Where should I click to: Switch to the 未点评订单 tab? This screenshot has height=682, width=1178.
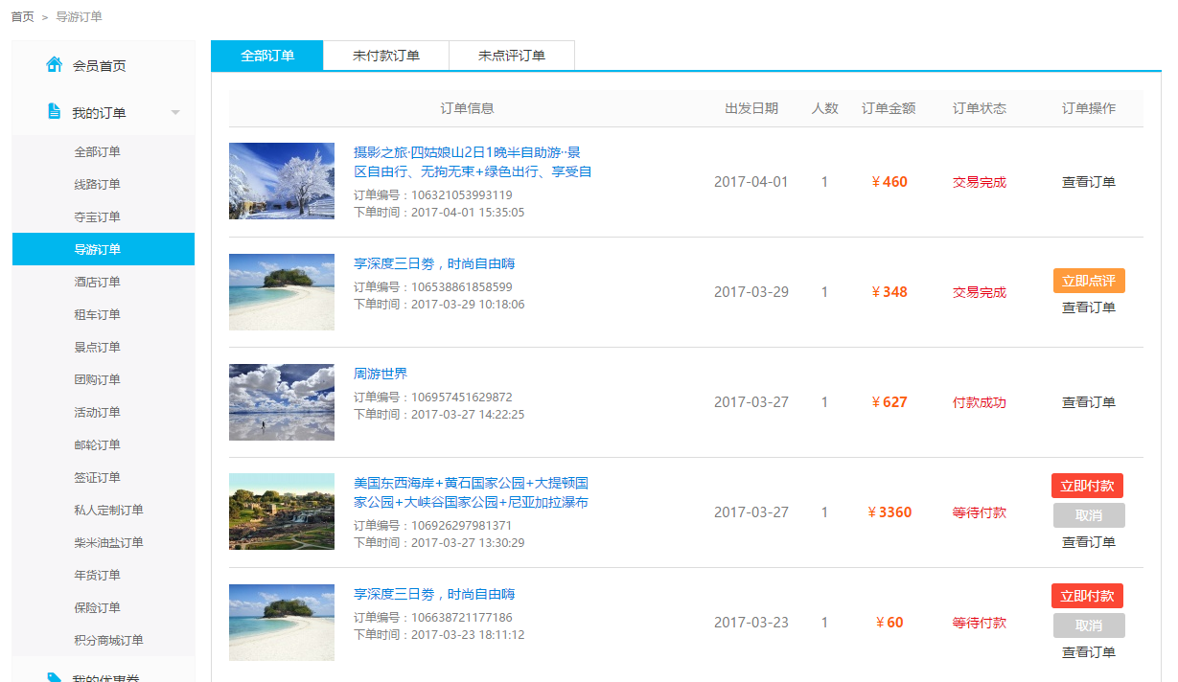point(512,56)
